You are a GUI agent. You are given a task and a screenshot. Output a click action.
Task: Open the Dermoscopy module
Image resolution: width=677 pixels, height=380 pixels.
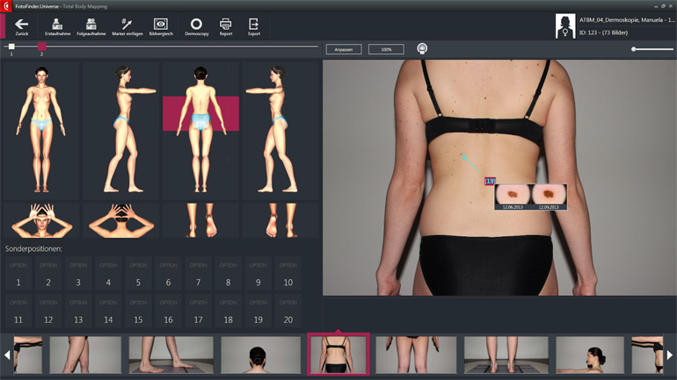click(x=196, y=25)
